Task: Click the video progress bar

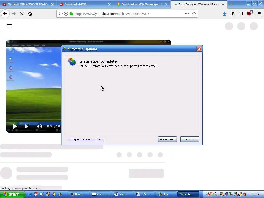Action: pos(35,120)
